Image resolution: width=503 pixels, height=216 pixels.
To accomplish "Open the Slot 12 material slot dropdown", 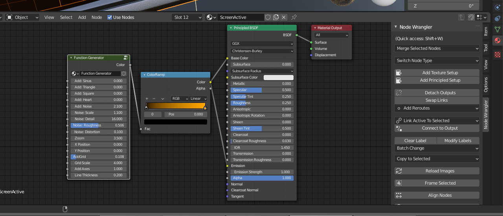I will click(x=187, y=17).
